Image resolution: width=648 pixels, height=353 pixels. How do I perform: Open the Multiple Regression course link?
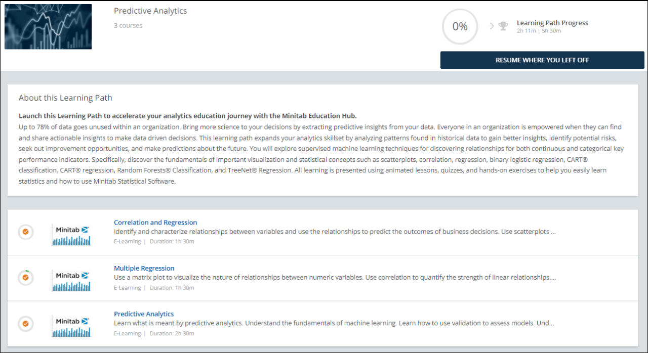(144, 269)
